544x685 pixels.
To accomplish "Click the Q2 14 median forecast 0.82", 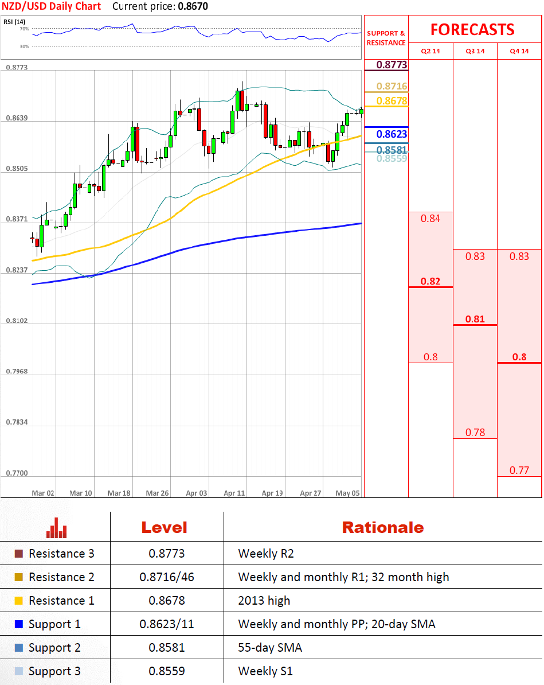I will tap(430, 281).
